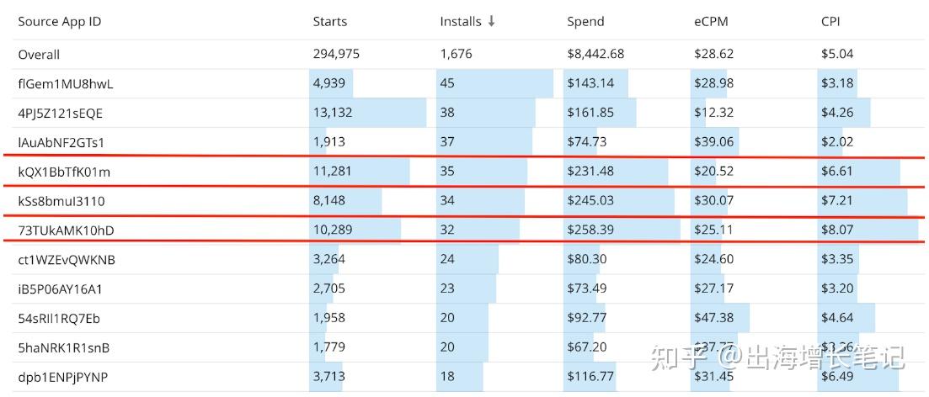
Task: Select the 54sRIl1RQ7Eb app ID
Action: (59, 319)
